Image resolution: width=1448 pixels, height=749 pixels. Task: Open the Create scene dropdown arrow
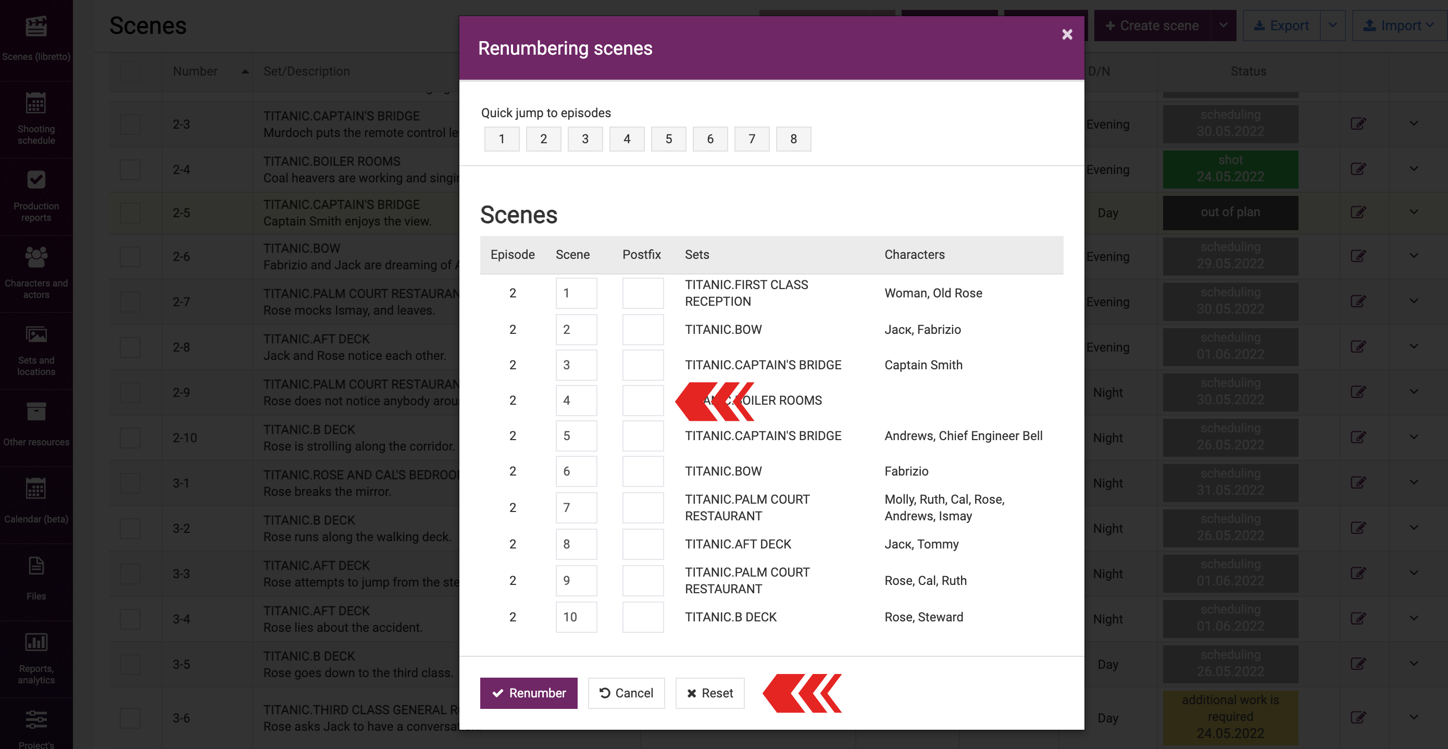tap(1223, 26)
